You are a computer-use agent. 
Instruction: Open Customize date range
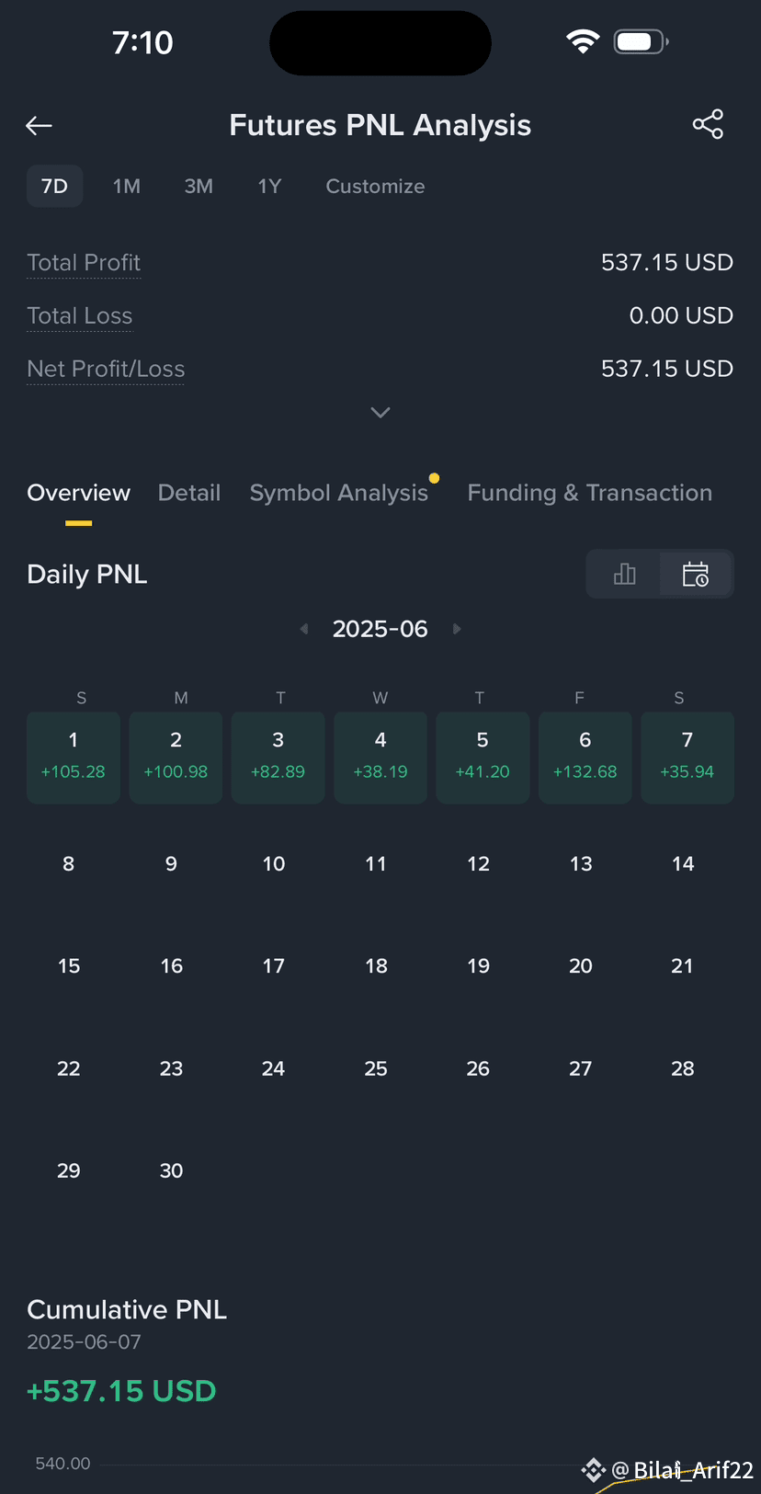pyautogui.click(x=375, y=187)
